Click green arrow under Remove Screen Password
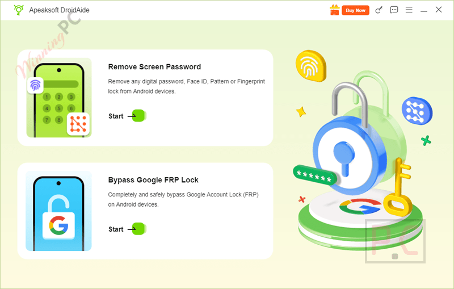 tap(138, 116)
